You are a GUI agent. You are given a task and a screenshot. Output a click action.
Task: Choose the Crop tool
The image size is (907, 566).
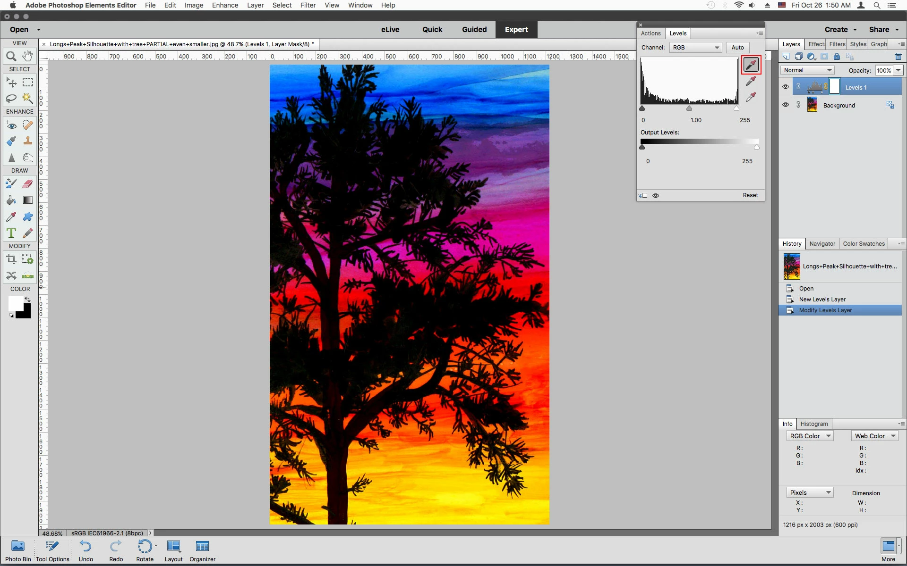pos(11,259)
